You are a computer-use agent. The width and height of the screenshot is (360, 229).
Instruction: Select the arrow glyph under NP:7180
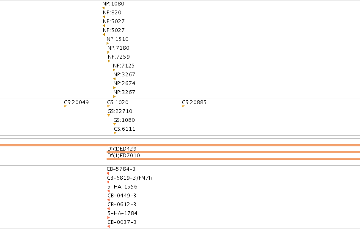[109, 52]
